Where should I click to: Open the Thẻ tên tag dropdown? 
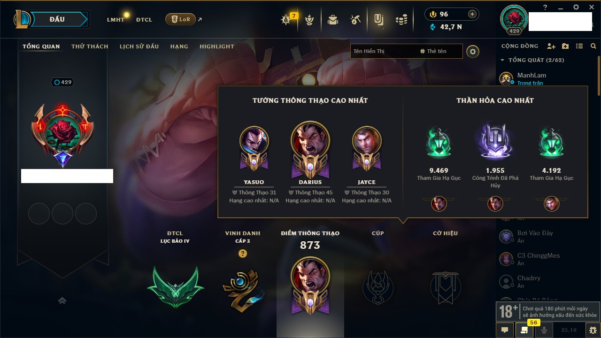click(x=433, y=51)
